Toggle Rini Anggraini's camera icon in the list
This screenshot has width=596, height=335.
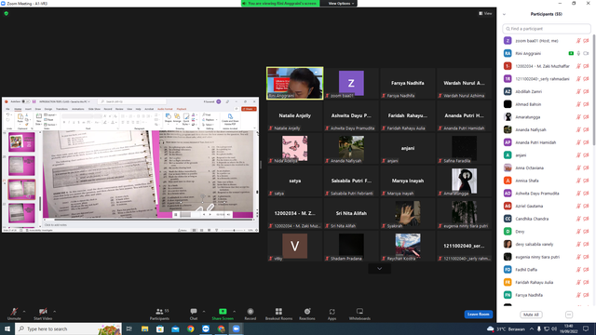(x=586, y=54)
